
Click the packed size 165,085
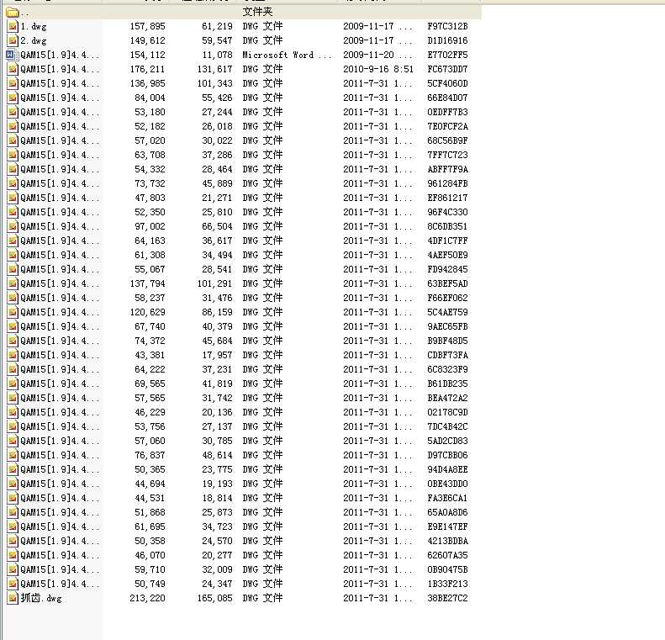pyautogui.click(x=214, y=598)
